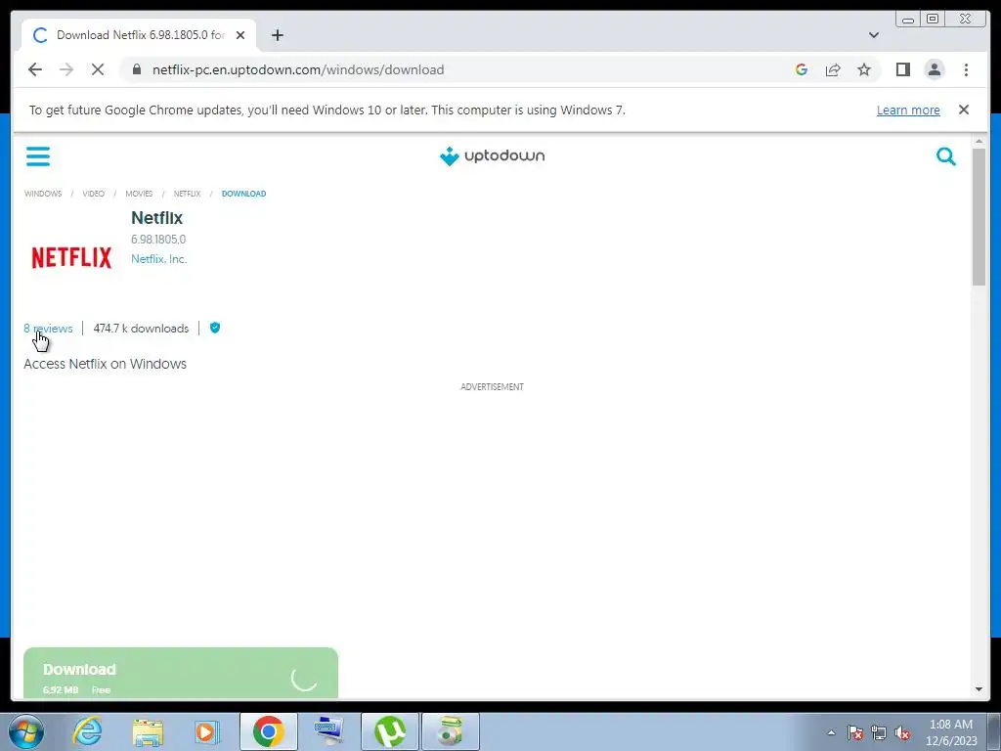Click the Chrome taskbar icon
The width and height of the screenshot is (1001, 751).
(x=268, y=731)
